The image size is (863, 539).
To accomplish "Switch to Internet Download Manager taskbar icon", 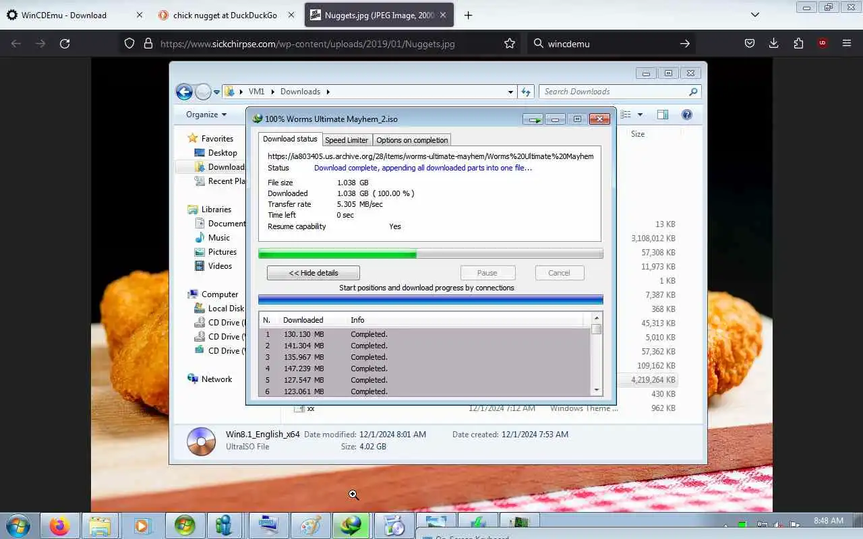I will coord(351,526).
